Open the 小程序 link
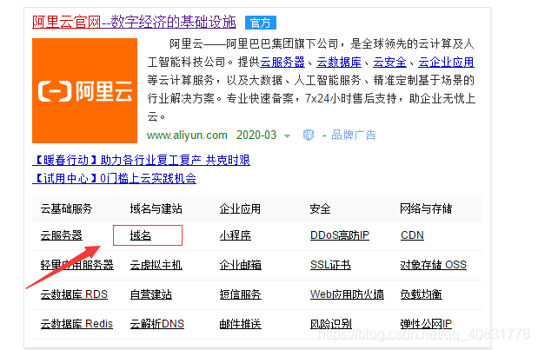Viewport: 538px width, 350px height. point(236,235)
